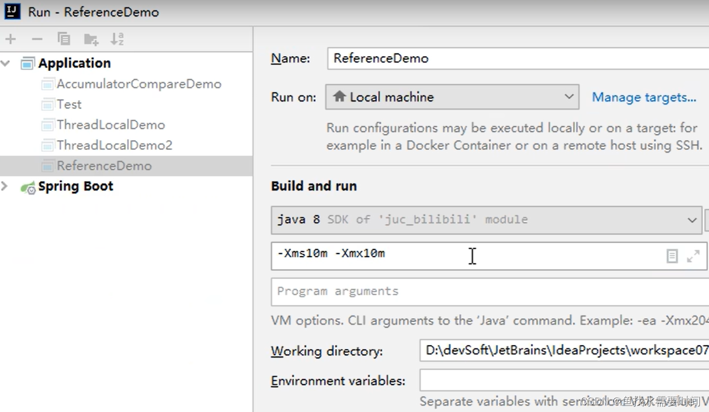Select ThreadLocalDemo2 configuration

[114, 145]
